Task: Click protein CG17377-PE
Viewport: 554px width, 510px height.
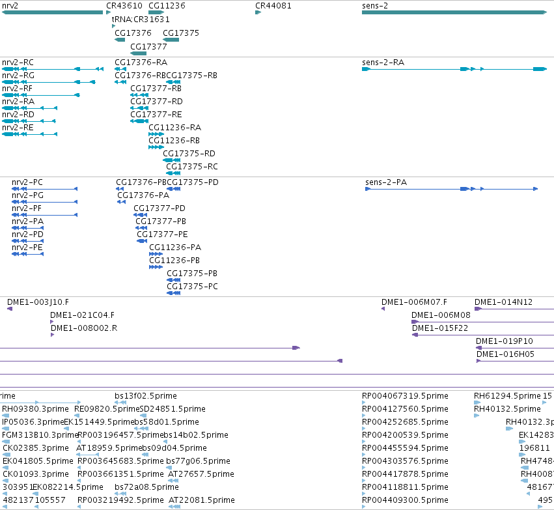Action: coord(163,234)
